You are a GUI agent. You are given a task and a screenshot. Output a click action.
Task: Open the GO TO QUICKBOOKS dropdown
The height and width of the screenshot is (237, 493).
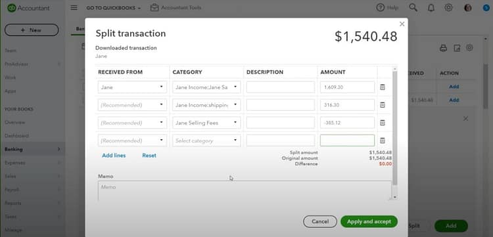tap(114, 8)
